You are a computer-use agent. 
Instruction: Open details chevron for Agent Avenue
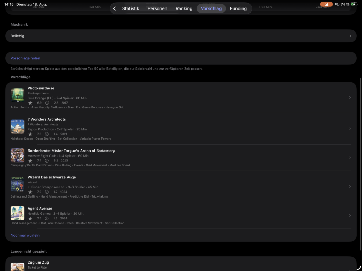click(350, 216)
